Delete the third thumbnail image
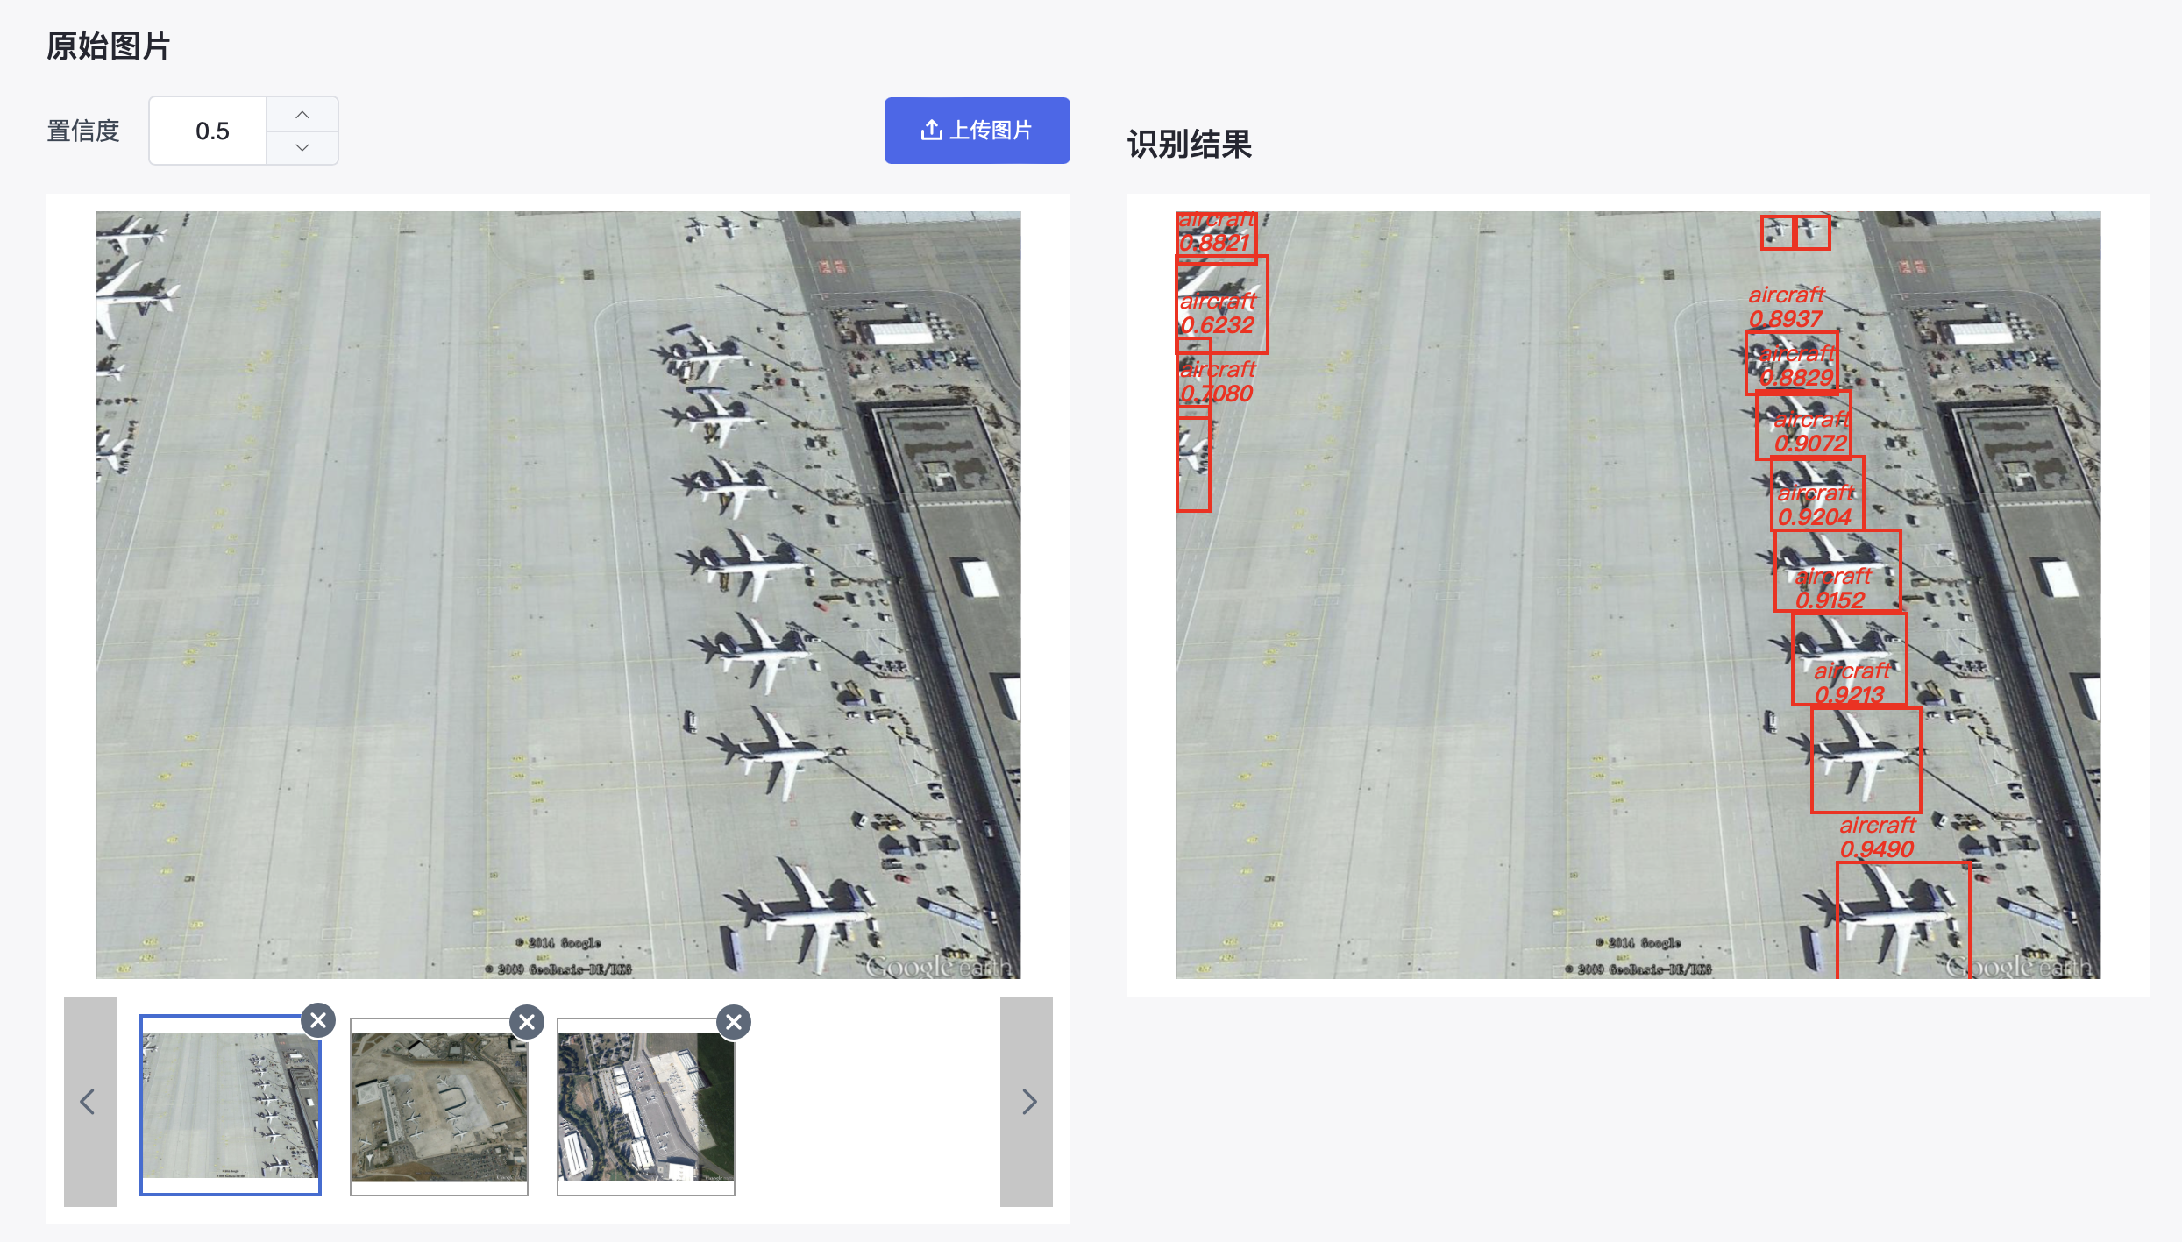Viewport: 2182px width, 1242px height. pos(734,1022)
